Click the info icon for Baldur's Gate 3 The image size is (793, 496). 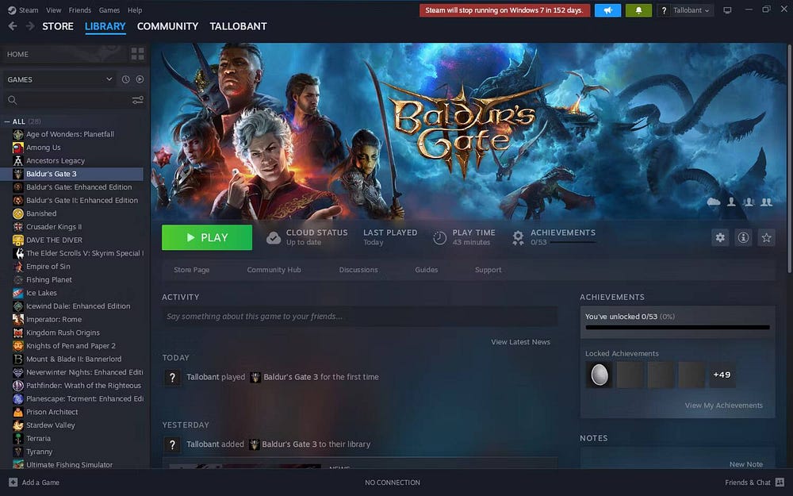pos(743,237)
